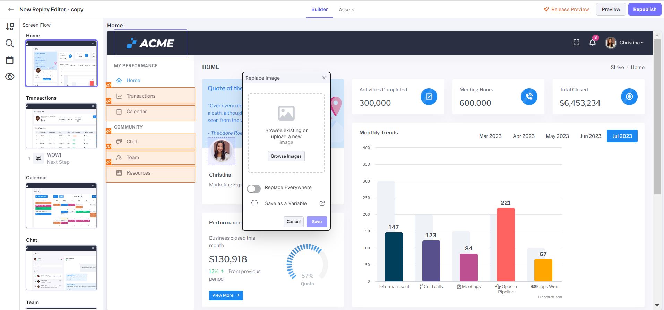The height and width of the screenshot is (310, 664).
Task: Click the search magnifier in left sidebar
Action: pyautogui.click(x=10, y=43)
